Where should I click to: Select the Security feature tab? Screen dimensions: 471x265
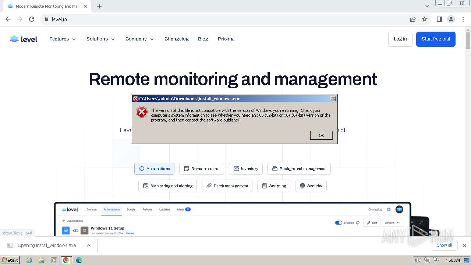pyautogui.click(x=311, y=186)
